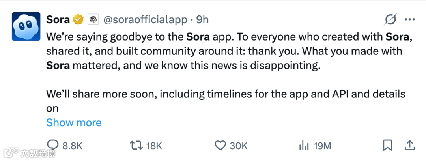426x161 pixels.
Task: Open the three-dot more options menu
Action: [x=410, y=19]
